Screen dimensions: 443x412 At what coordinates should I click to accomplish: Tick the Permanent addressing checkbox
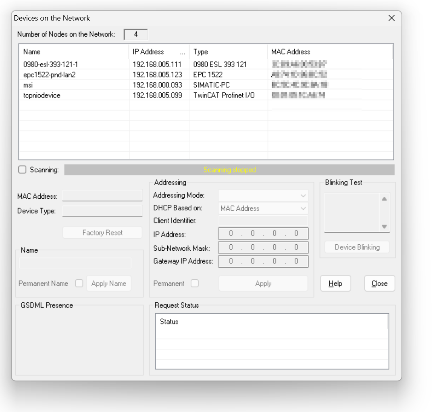point(195,283)
